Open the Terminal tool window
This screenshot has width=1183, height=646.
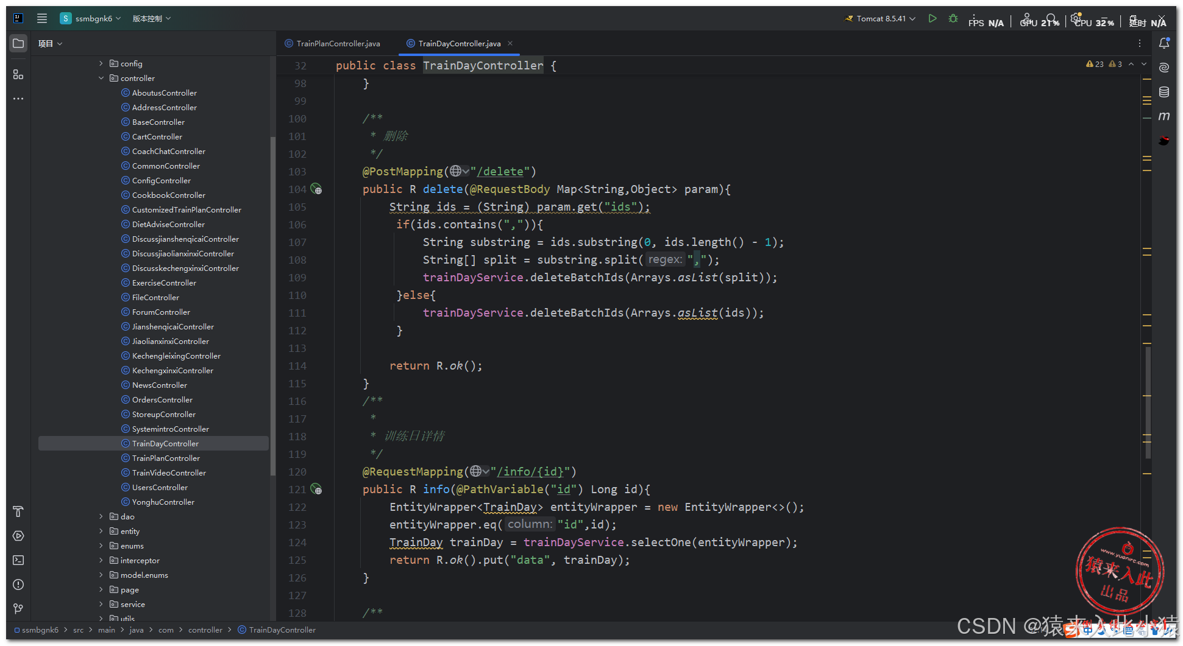tap(18, 560)
